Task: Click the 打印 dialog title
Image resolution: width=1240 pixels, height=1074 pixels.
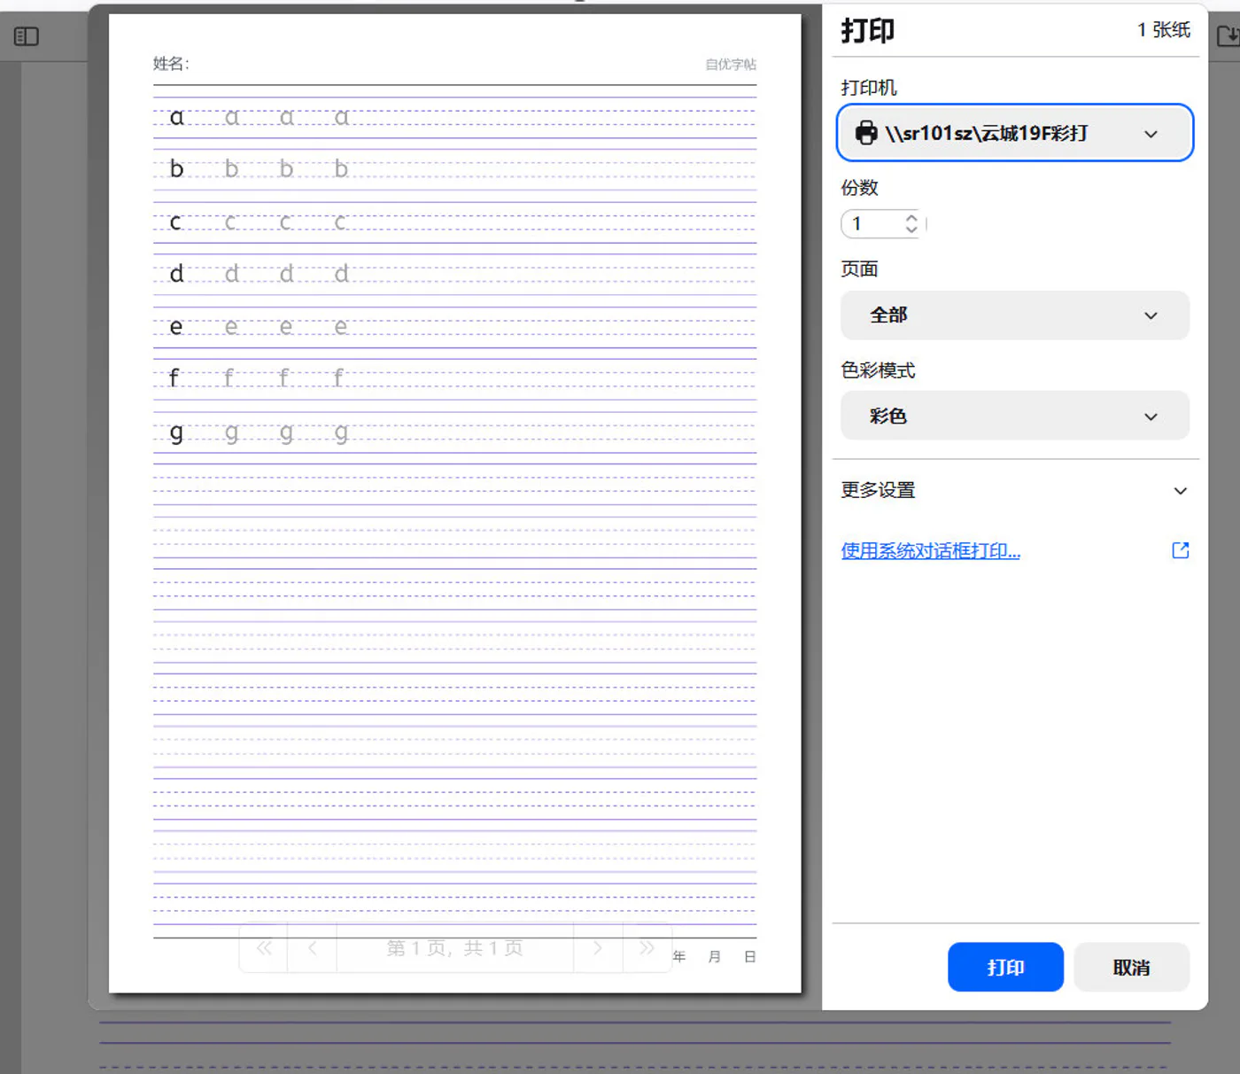Action: pyautogui.click(x=867, y=31)
